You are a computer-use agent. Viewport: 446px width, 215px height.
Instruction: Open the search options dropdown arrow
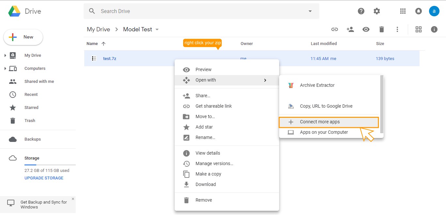click(310, 11)
